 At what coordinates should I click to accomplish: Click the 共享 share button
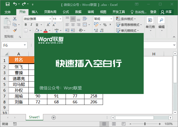[x=166, y=12]
